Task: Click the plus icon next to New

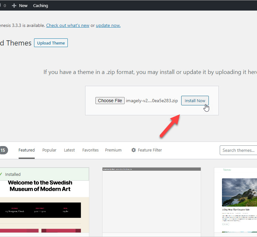Action: 14,5
